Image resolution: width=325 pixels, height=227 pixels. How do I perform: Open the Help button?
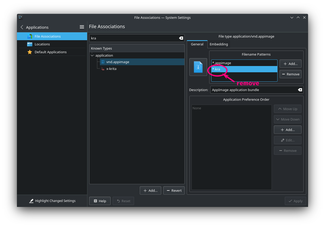(100, 201)
